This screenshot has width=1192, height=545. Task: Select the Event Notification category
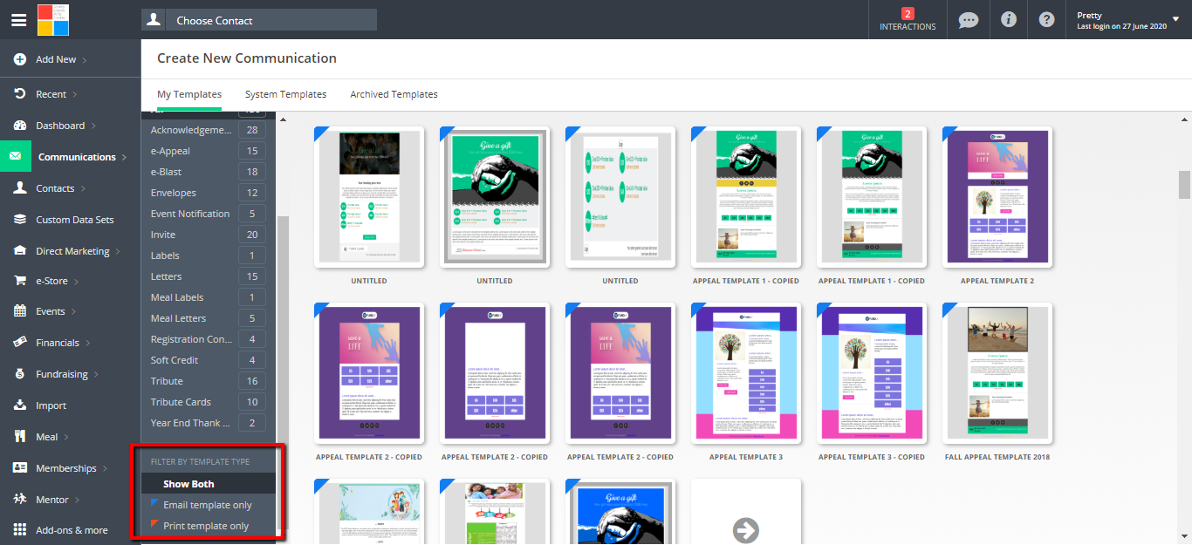pyautogui.click(x=208, y=214)
